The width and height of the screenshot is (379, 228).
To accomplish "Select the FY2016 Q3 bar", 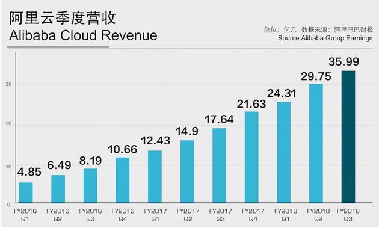I will pos(90,186).
